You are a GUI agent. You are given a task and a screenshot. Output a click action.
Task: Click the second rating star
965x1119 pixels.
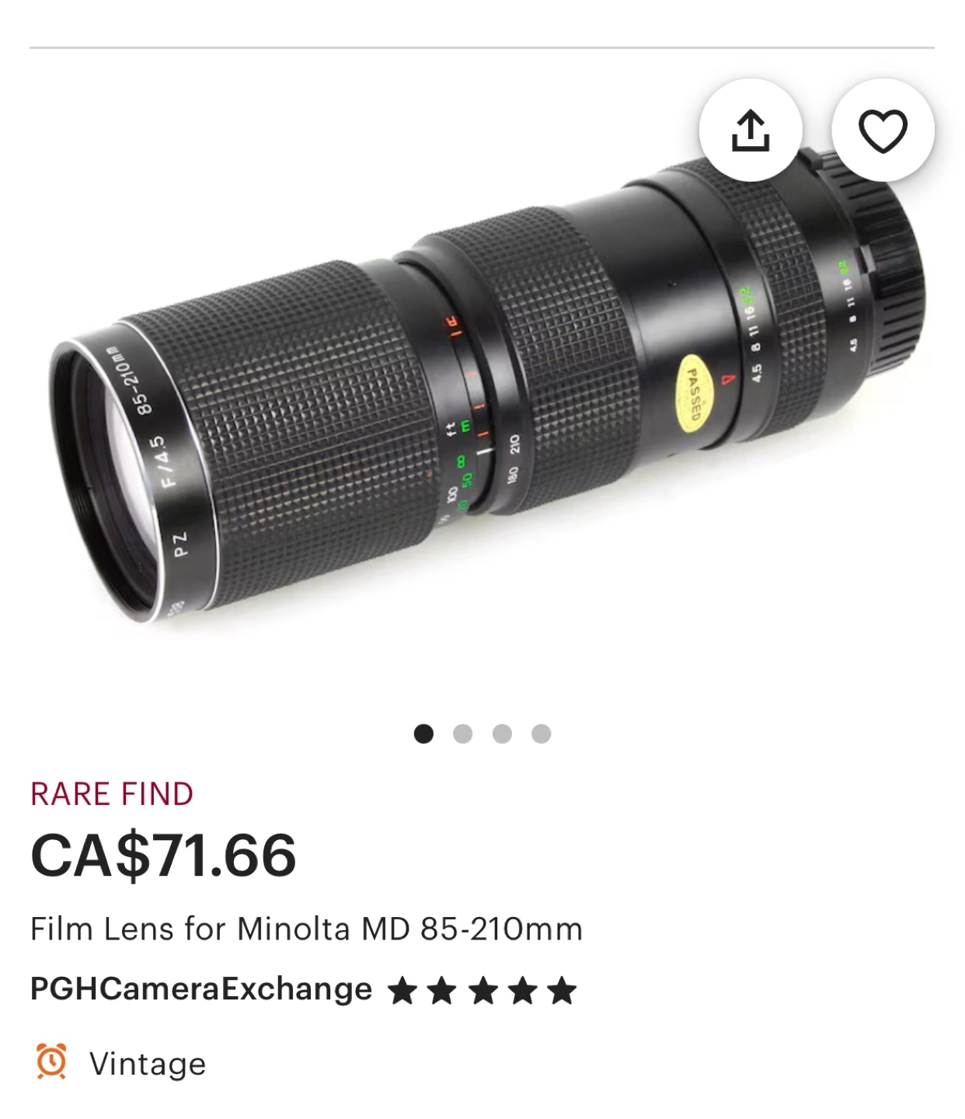click(x=442, y=991)
